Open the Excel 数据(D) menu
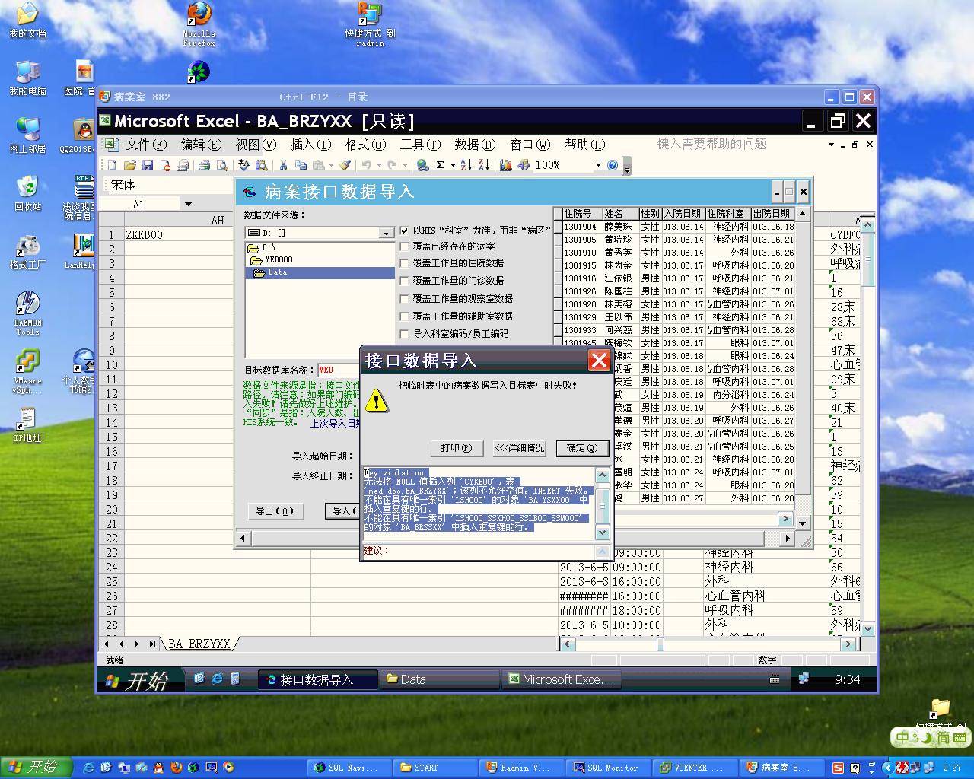This screenshot has width=974, height=779. point(475,145)
